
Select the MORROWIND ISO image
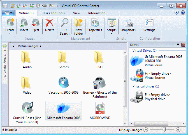click(100, 111)
